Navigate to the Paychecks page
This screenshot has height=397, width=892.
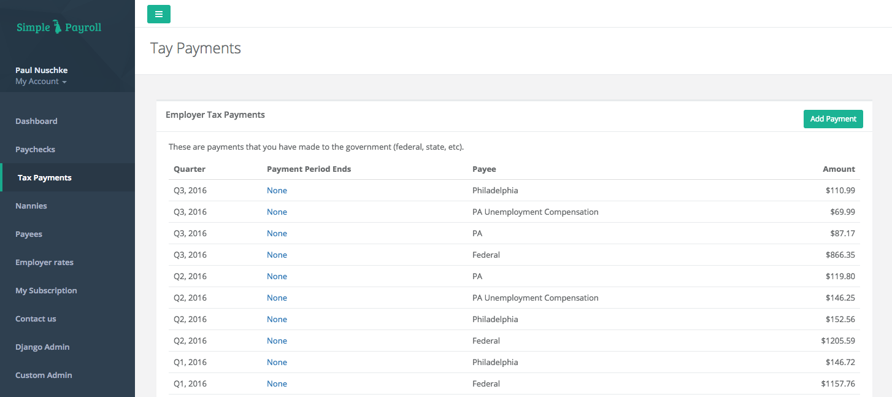[35, 149]
